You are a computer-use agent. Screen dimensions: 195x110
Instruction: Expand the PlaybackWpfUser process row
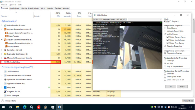[2, 62]
